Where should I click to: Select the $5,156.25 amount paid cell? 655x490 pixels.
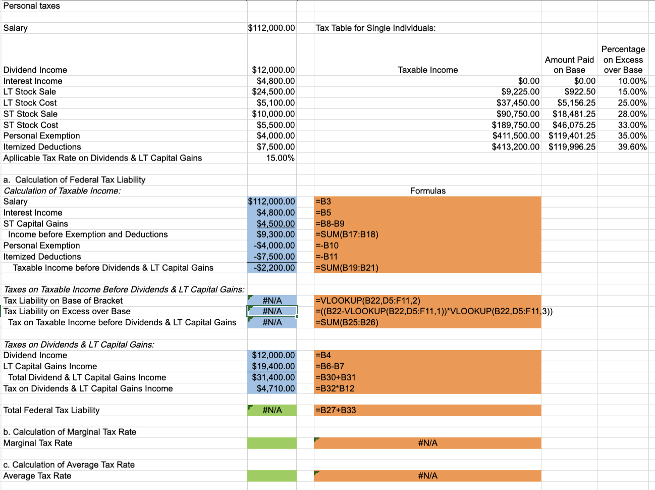[x=569, y=103]
